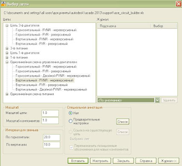Select Цепь 3-ф двигателя tree item
The height and width of the screenshot is (166, 182).
(25, 26)
